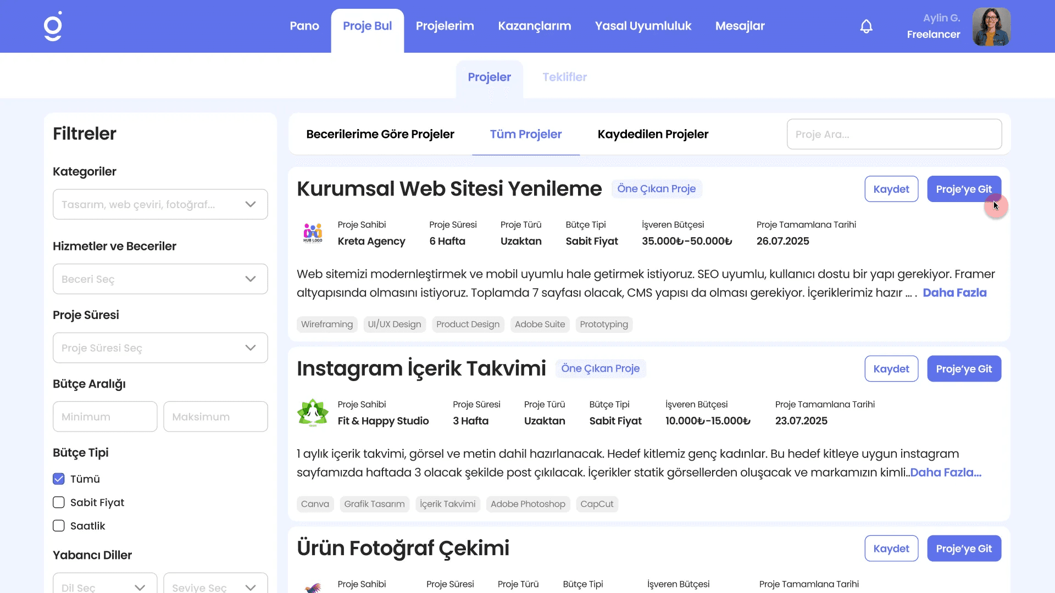Click the Fit & Happy Studio logo

[313, 412]
